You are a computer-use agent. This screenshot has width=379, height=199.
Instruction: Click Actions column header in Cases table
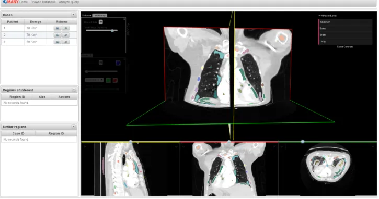[x=62, y=22]
